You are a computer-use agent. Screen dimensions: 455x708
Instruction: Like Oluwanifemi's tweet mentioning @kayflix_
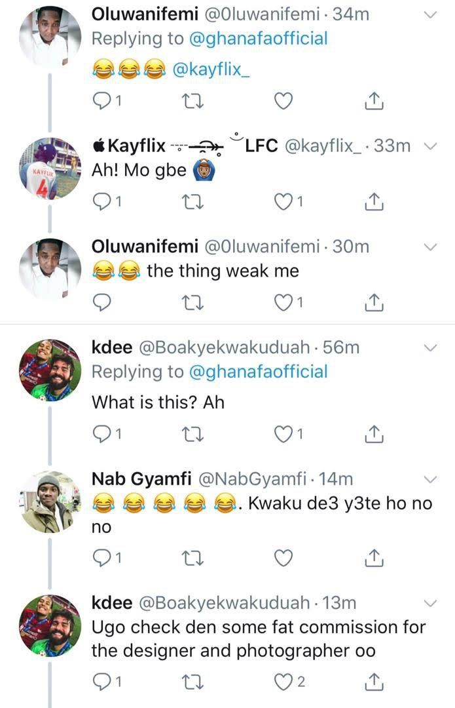point(282,101)
